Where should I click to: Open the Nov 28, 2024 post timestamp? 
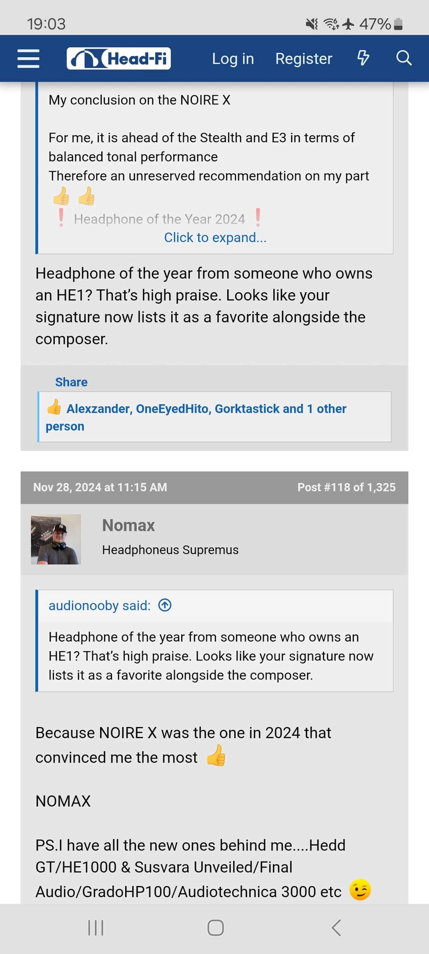pos(100,487)
